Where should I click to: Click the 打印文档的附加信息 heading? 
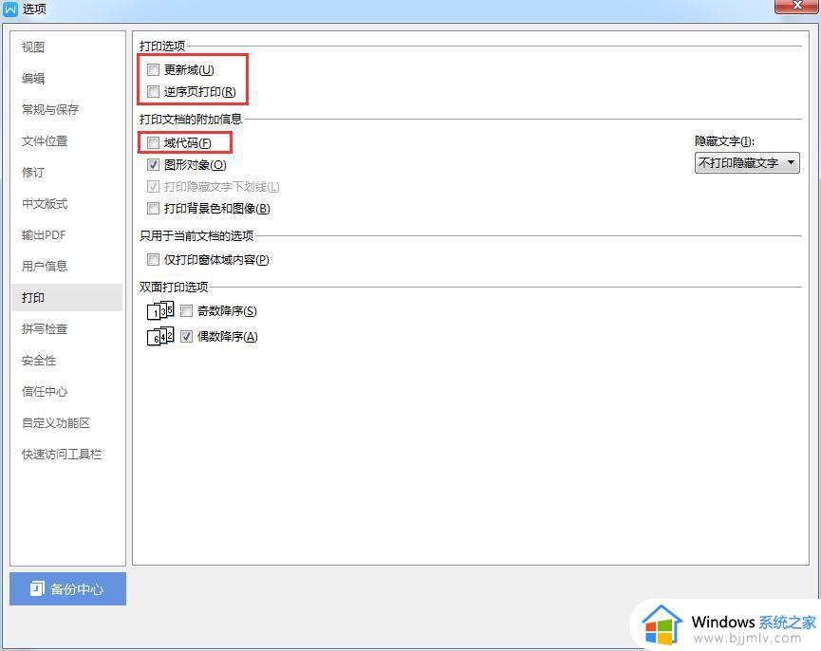[x=191, y=119]
